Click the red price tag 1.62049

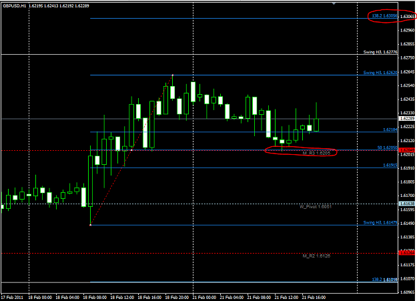point(407,150)
